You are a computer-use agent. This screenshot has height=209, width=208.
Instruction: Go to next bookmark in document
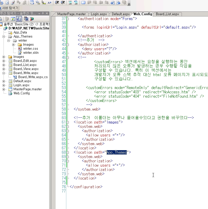pos(118,3)
